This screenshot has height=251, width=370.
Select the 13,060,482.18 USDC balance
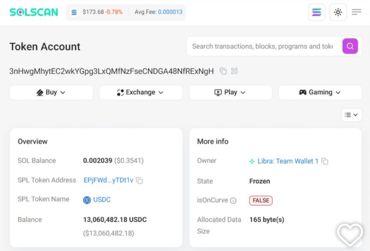(115, 220)
